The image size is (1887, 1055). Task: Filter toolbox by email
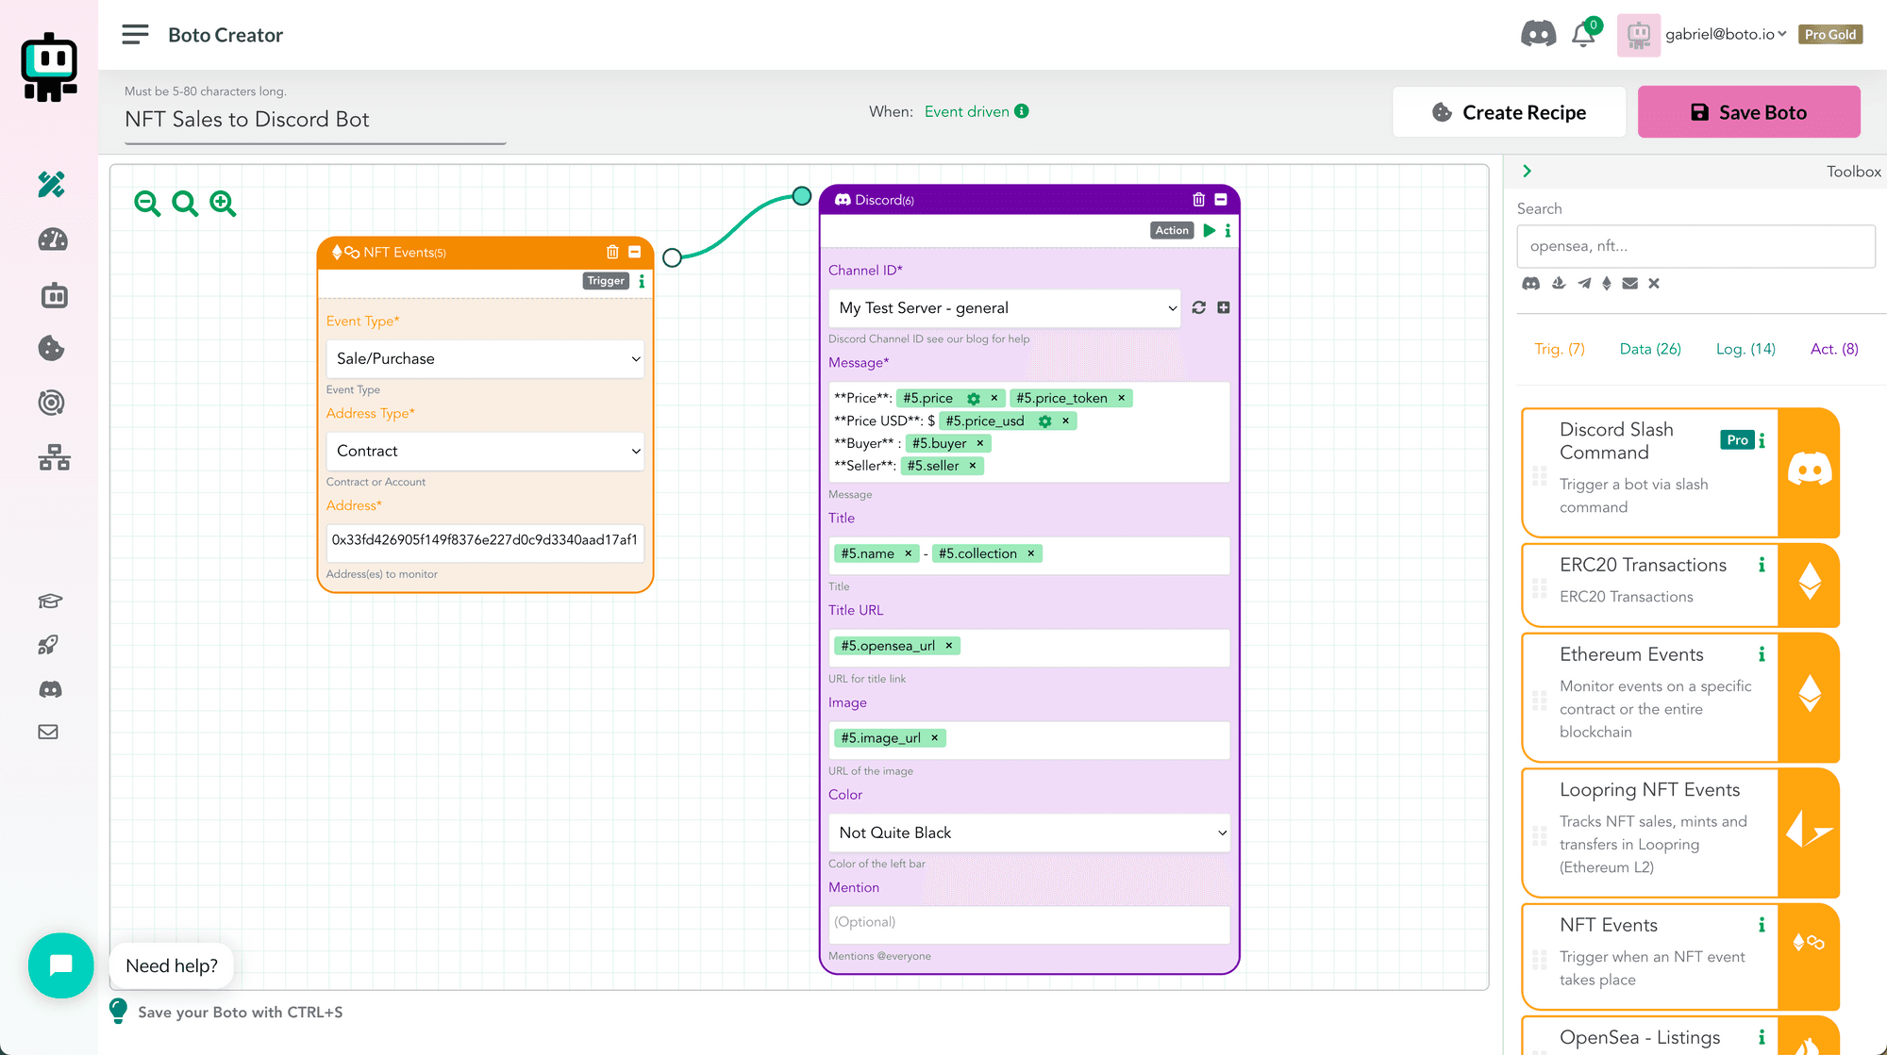(x=1629, y=283)
